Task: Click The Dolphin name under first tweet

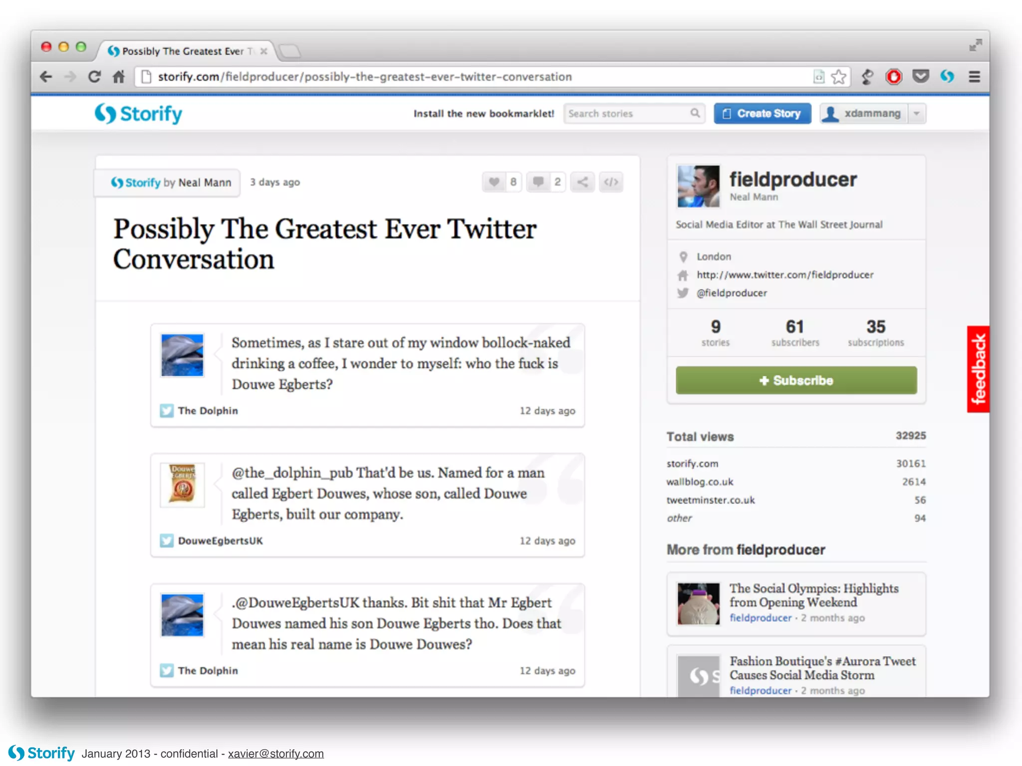Action: pos(208,410)
